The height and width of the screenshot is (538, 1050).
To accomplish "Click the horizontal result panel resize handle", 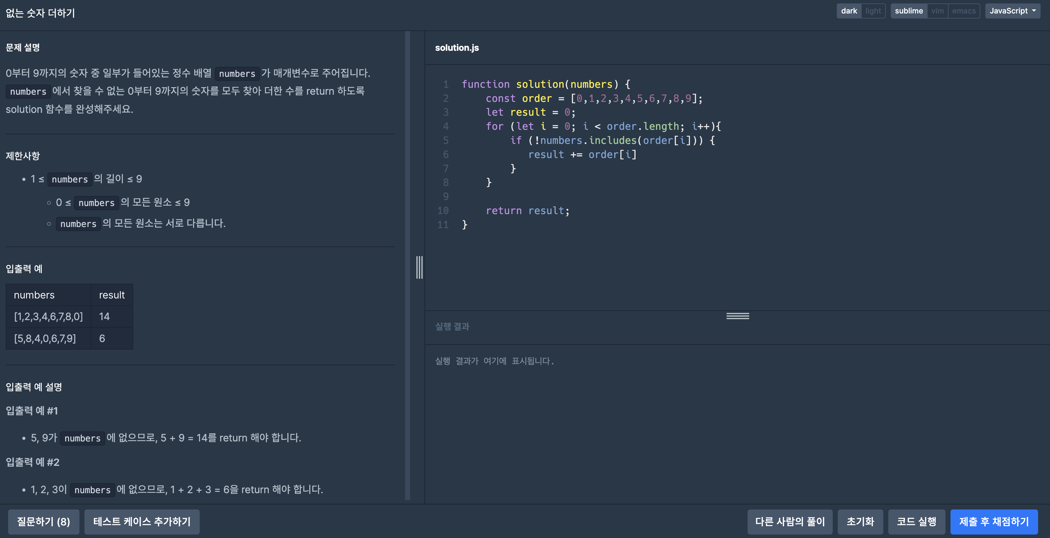I will click(x=737, y=316).
